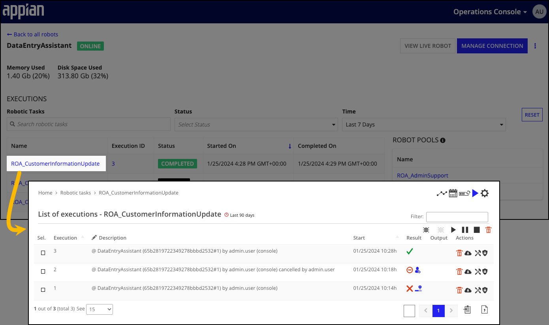Click the red X result of execution 1
Screen dimensions: 549x325
coord(410,289)
